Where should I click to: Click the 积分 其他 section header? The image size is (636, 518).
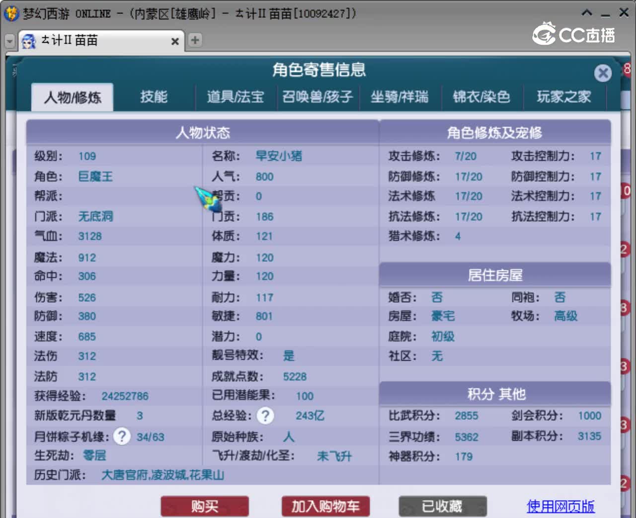click(x=495, y=394)
